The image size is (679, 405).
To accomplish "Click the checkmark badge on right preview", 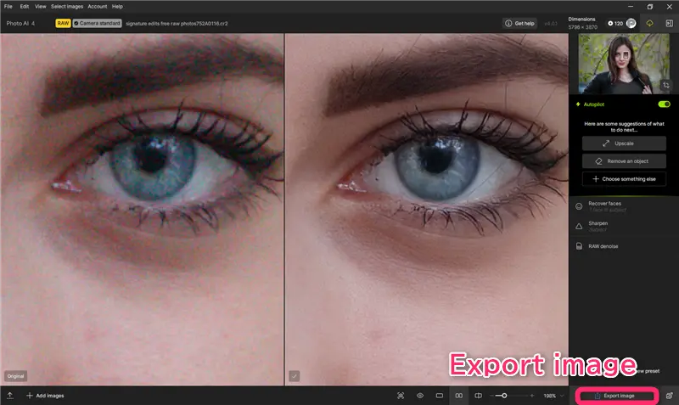I will coord(294,376).
